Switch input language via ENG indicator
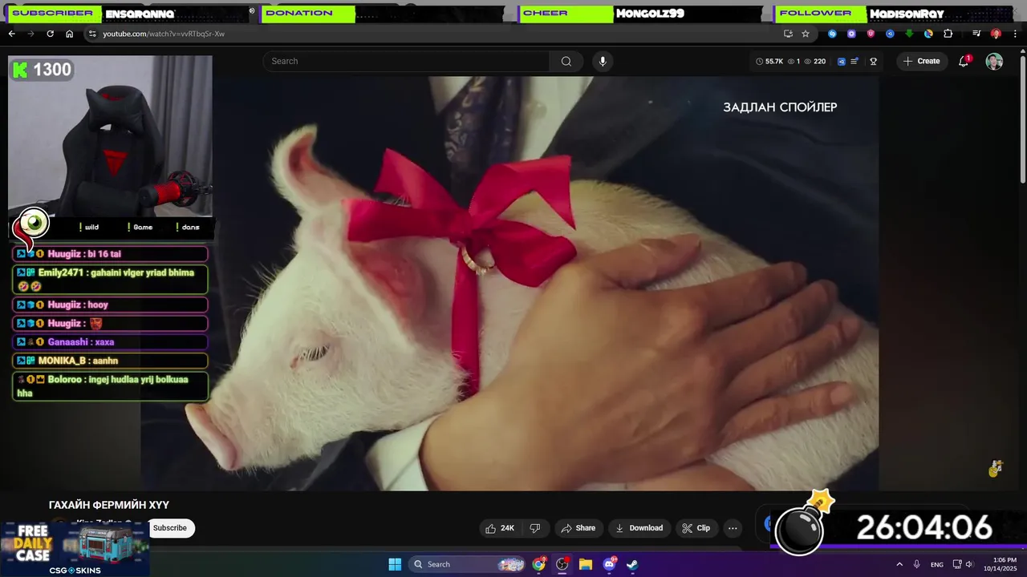1027x577 pixels. (x=937, y=564)
